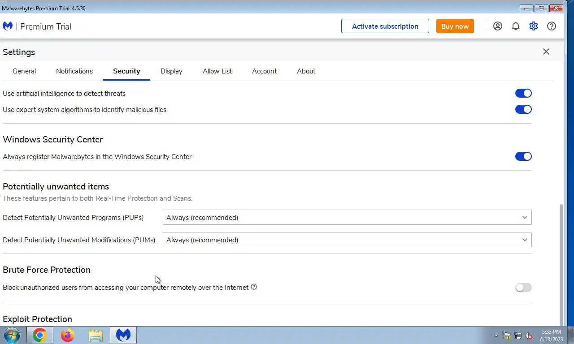Switch to Notifications tab
This screenshot has height=344, width=574.
pyautogui.click(x=74, y=71)
